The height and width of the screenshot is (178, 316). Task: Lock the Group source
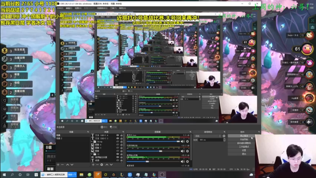pos(121,142)
